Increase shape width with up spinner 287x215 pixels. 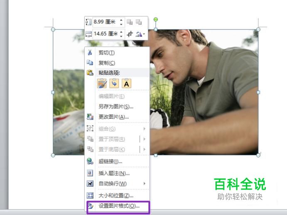coord(121,32)
